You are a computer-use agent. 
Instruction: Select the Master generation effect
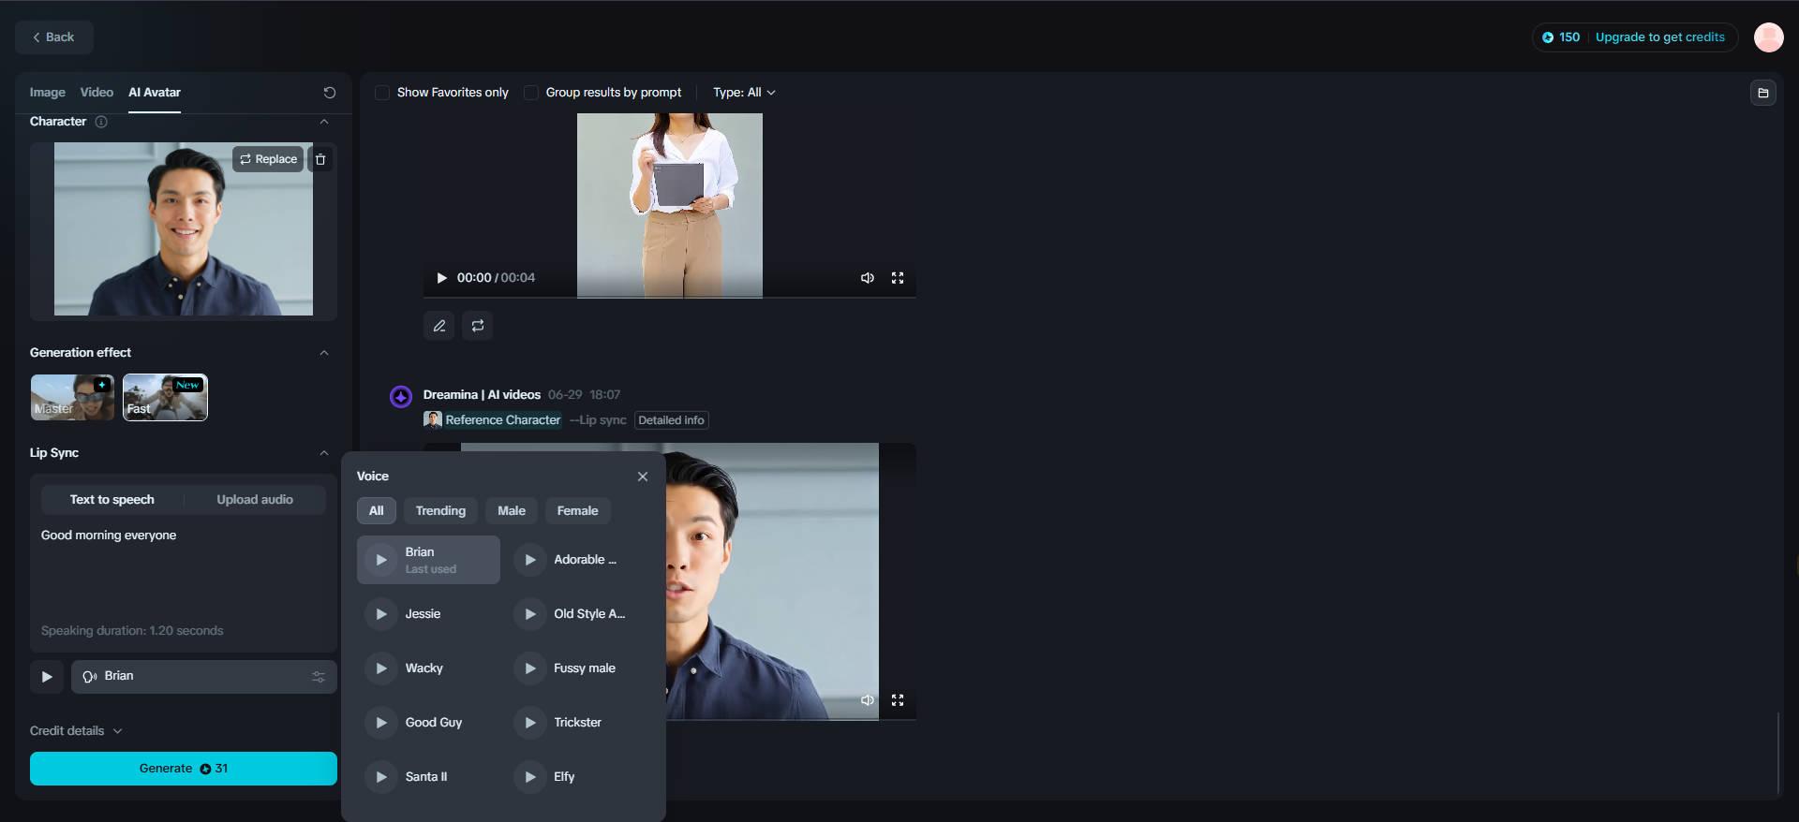(x=72, y=397)
